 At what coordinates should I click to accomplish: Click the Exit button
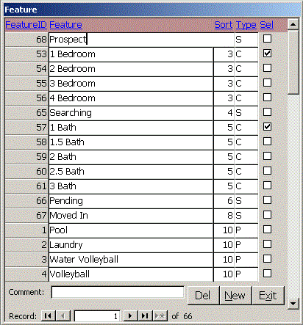point(268,296)
